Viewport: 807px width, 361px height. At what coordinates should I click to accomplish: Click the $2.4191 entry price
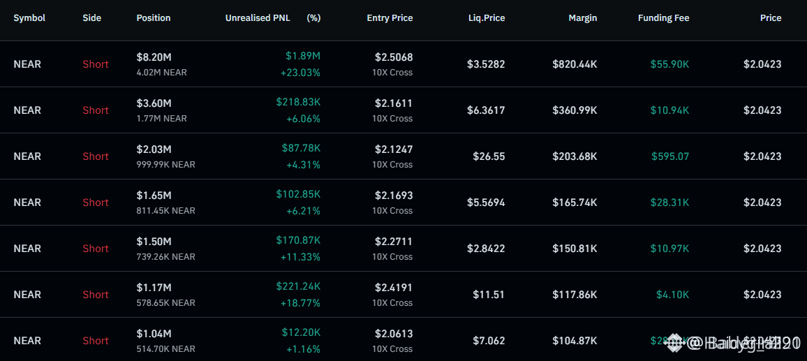pyautogui.click(x=394, y=288)
